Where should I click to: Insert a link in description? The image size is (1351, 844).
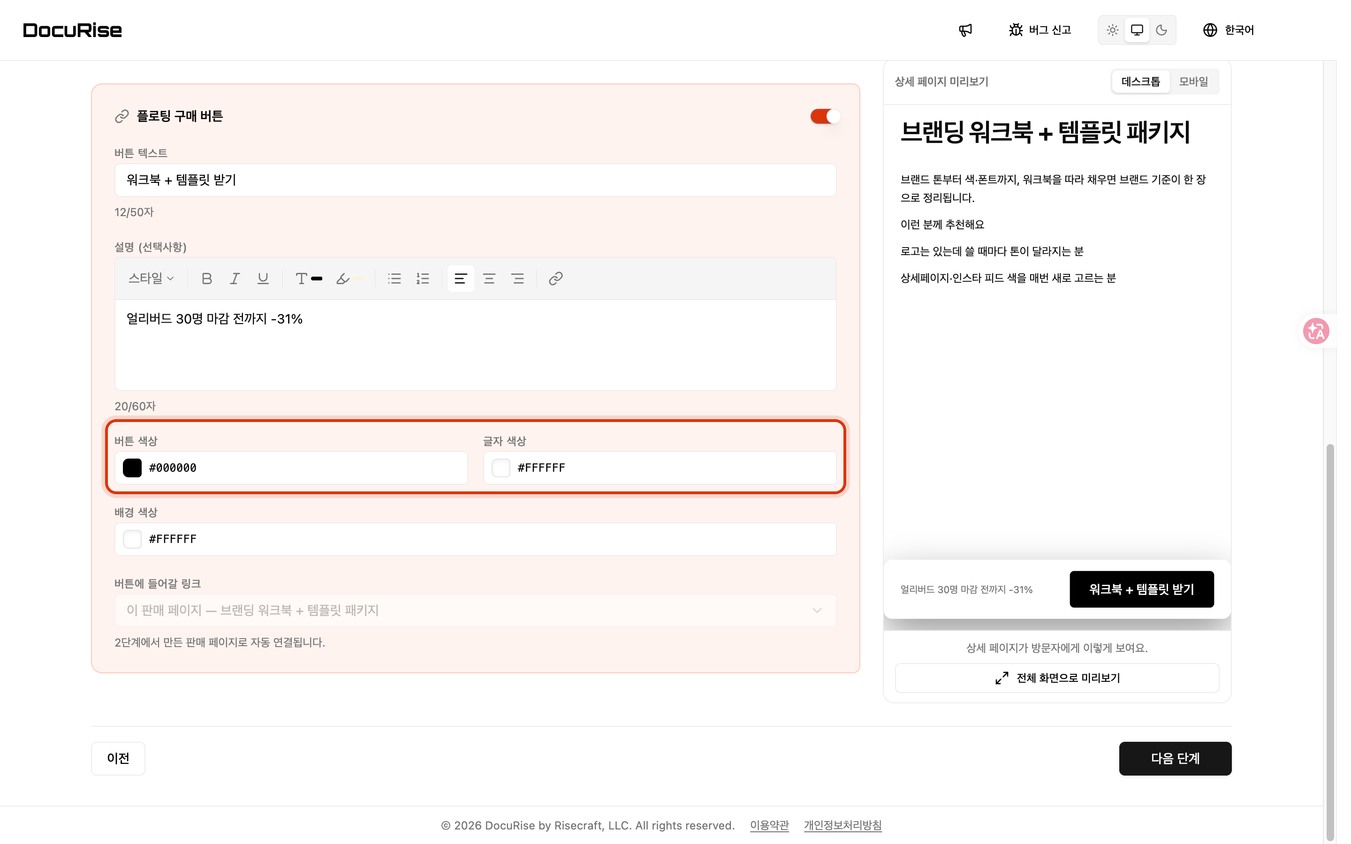tap(555, 279)
